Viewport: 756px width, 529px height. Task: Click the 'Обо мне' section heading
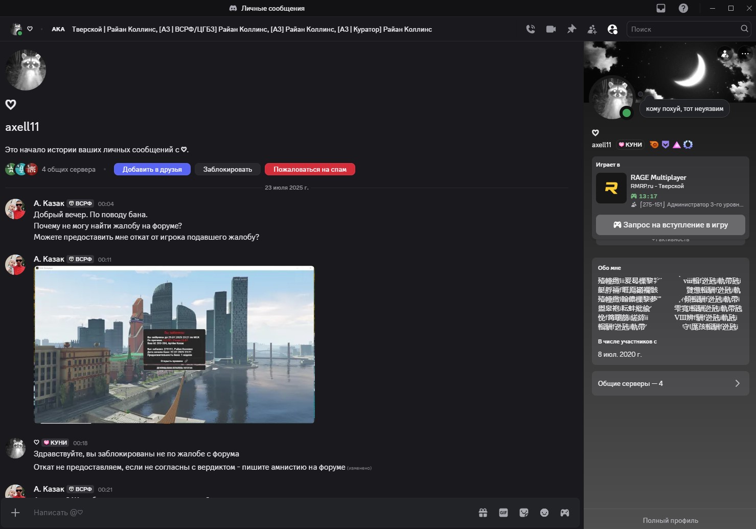[x=609, y=268]
